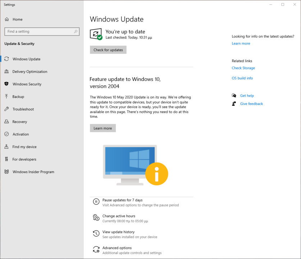Open Learn more link about latest updates
Image resolution: width=301 pixels, height=259 pixels.
click(241, 44)
